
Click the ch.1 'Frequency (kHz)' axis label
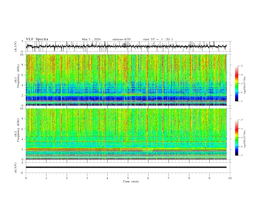(x=18, y=76)
